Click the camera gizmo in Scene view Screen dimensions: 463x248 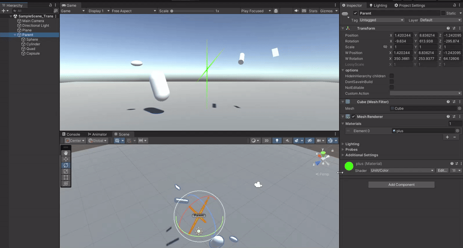[x=258, y=185]
